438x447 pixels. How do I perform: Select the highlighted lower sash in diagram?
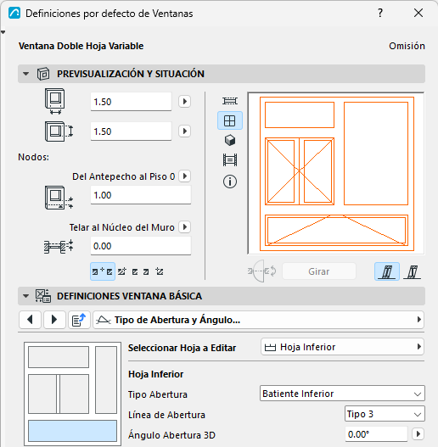pos(72,431)
